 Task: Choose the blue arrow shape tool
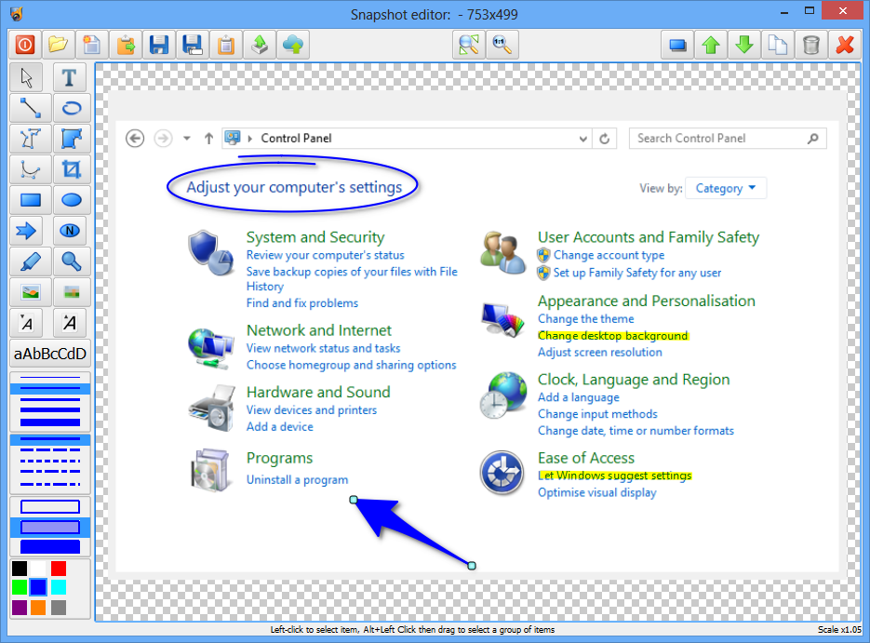click(x=26, y=231)
